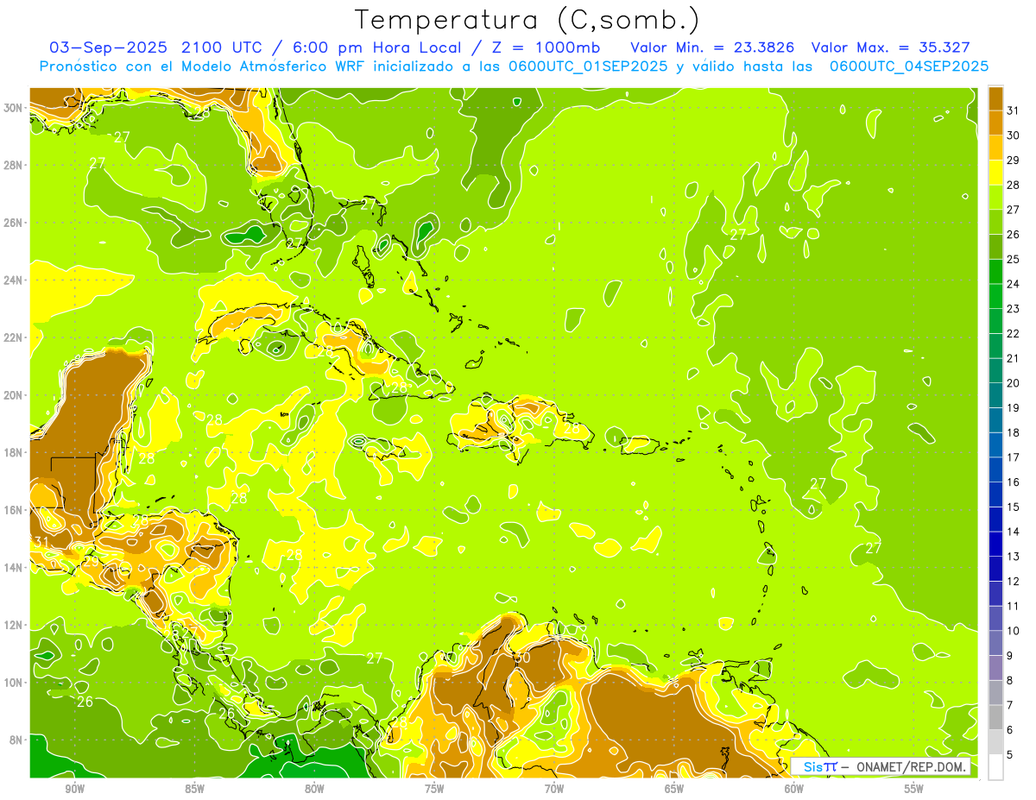Image resolution: width=1036 pixels, height=800 pixels.
Task: Click the '5' legend value
Action: point(1010,754)
